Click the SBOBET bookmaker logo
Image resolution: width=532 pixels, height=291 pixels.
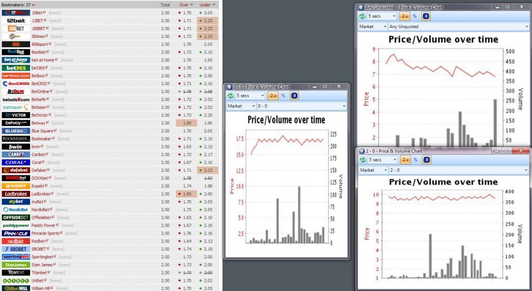[x=16, y=249]
